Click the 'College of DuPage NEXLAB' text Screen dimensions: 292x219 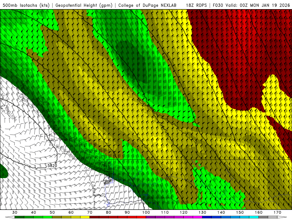coord(147,5)
